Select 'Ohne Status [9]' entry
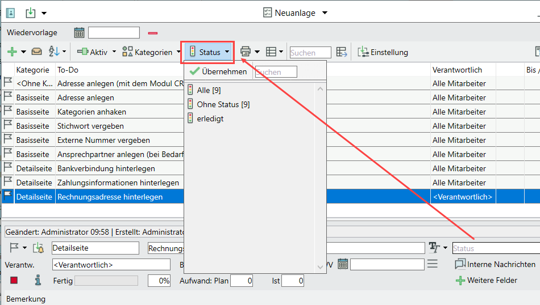Screen dimensions: 540x305 [x=223, y=104]
